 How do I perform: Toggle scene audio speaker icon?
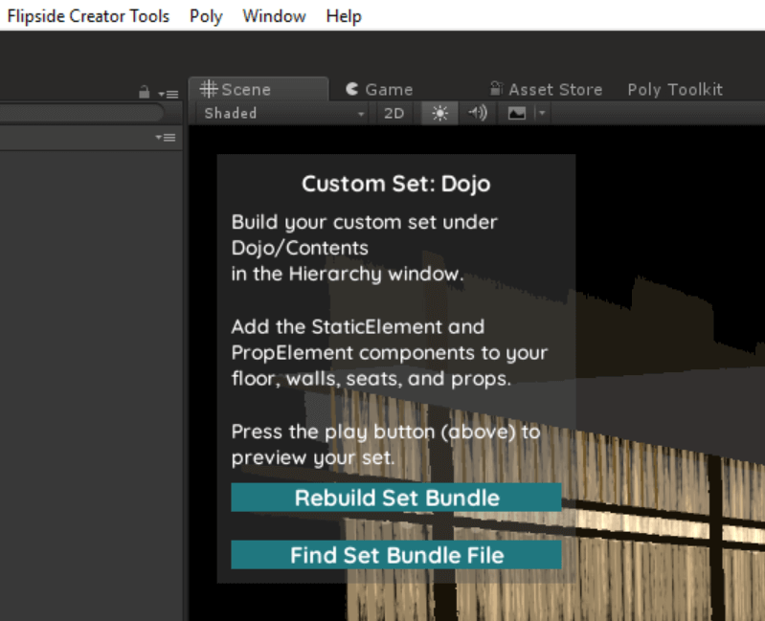(477, 114)
